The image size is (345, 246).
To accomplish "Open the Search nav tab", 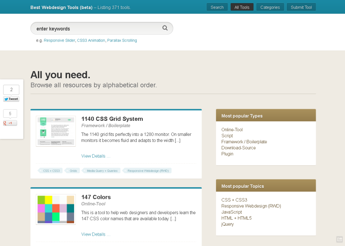I will click(217, 7).
